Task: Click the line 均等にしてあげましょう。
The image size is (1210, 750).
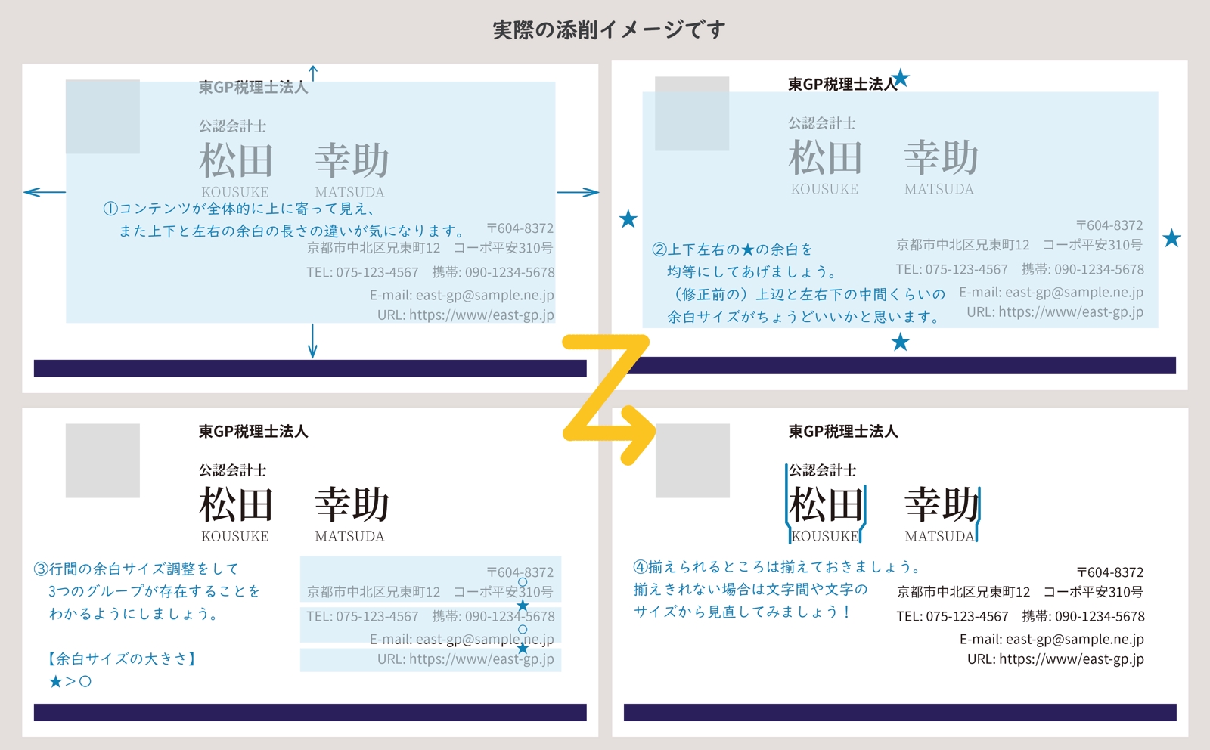Action: click(x=752, y=271)
